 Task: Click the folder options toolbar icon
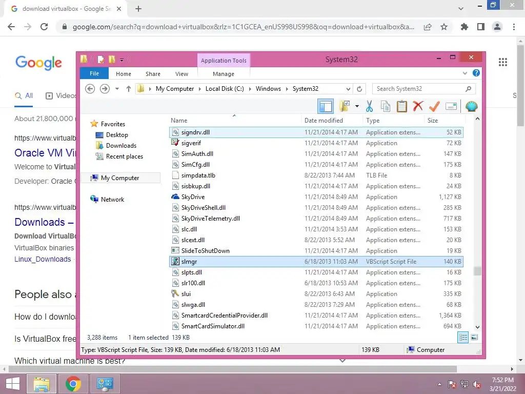tap(345, 107)
